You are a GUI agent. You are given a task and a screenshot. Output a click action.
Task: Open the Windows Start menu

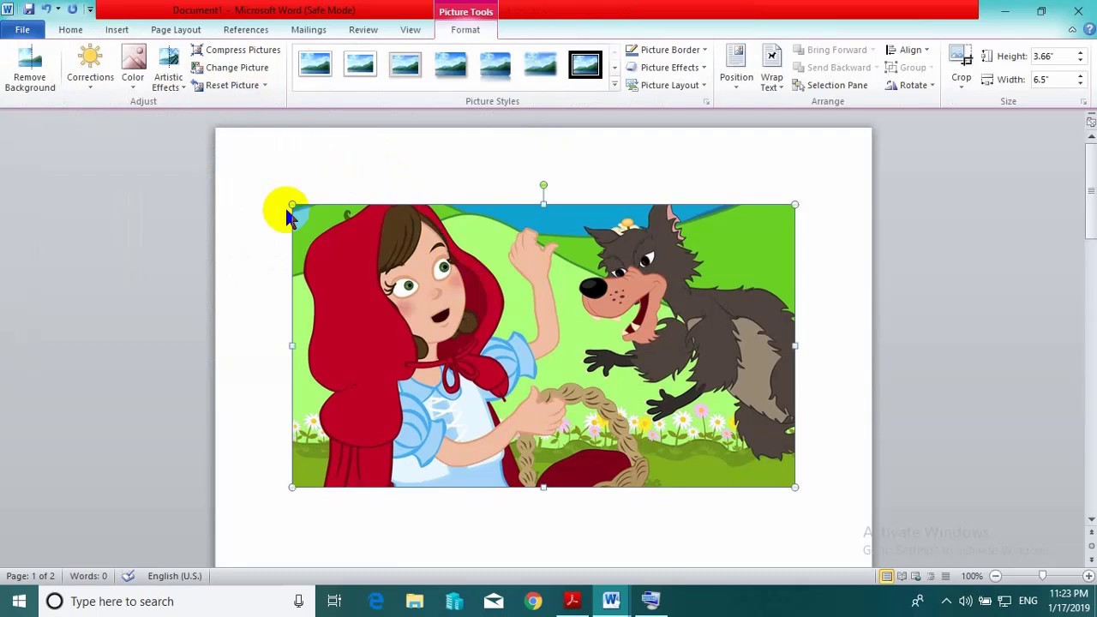(x=19, y=602)
